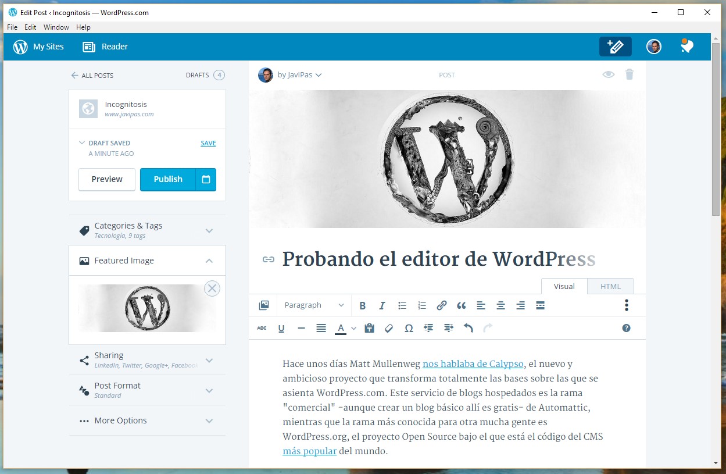Insert a horizontal line
Image resolution: width=726 pixels, height=474 pixels.
pyautogui.click(x=301, y=328)
